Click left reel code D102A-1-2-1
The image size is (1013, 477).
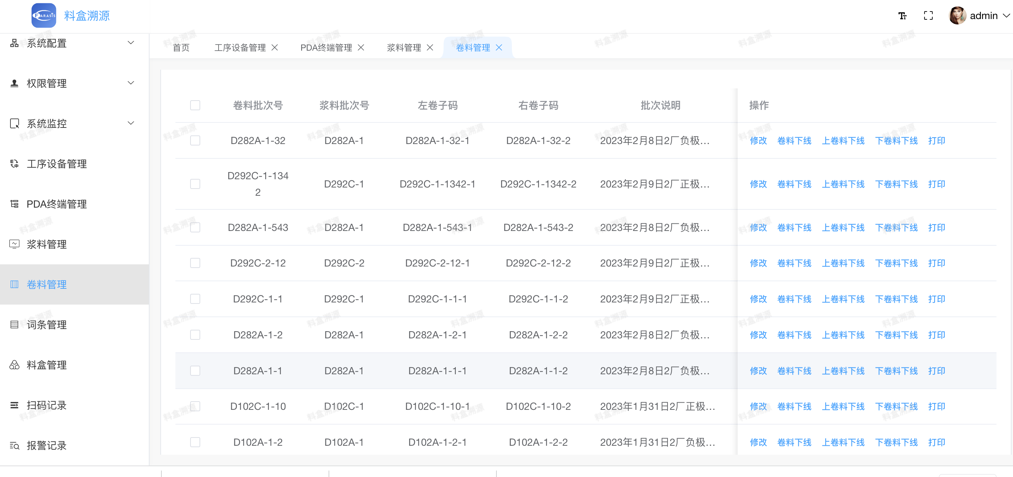point(437,443)
